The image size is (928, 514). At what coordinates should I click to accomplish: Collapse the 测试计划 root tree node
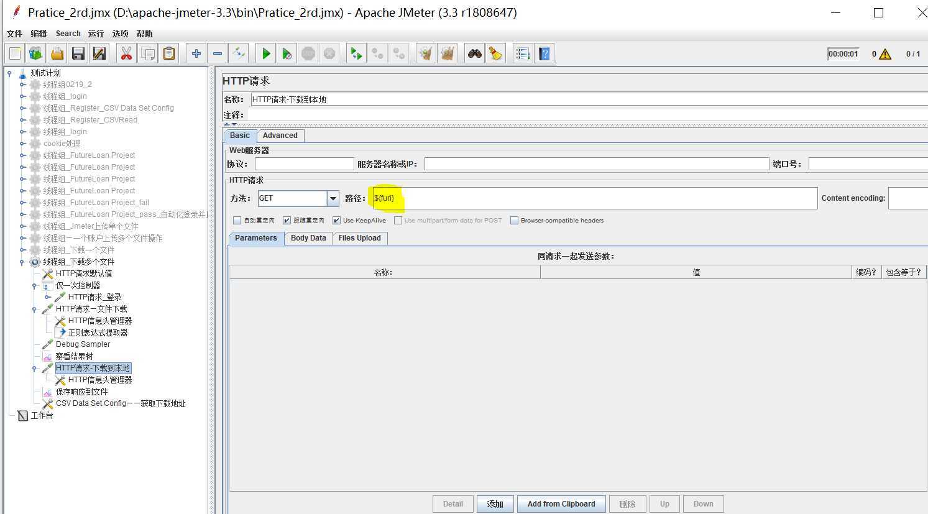coord(9,73)
